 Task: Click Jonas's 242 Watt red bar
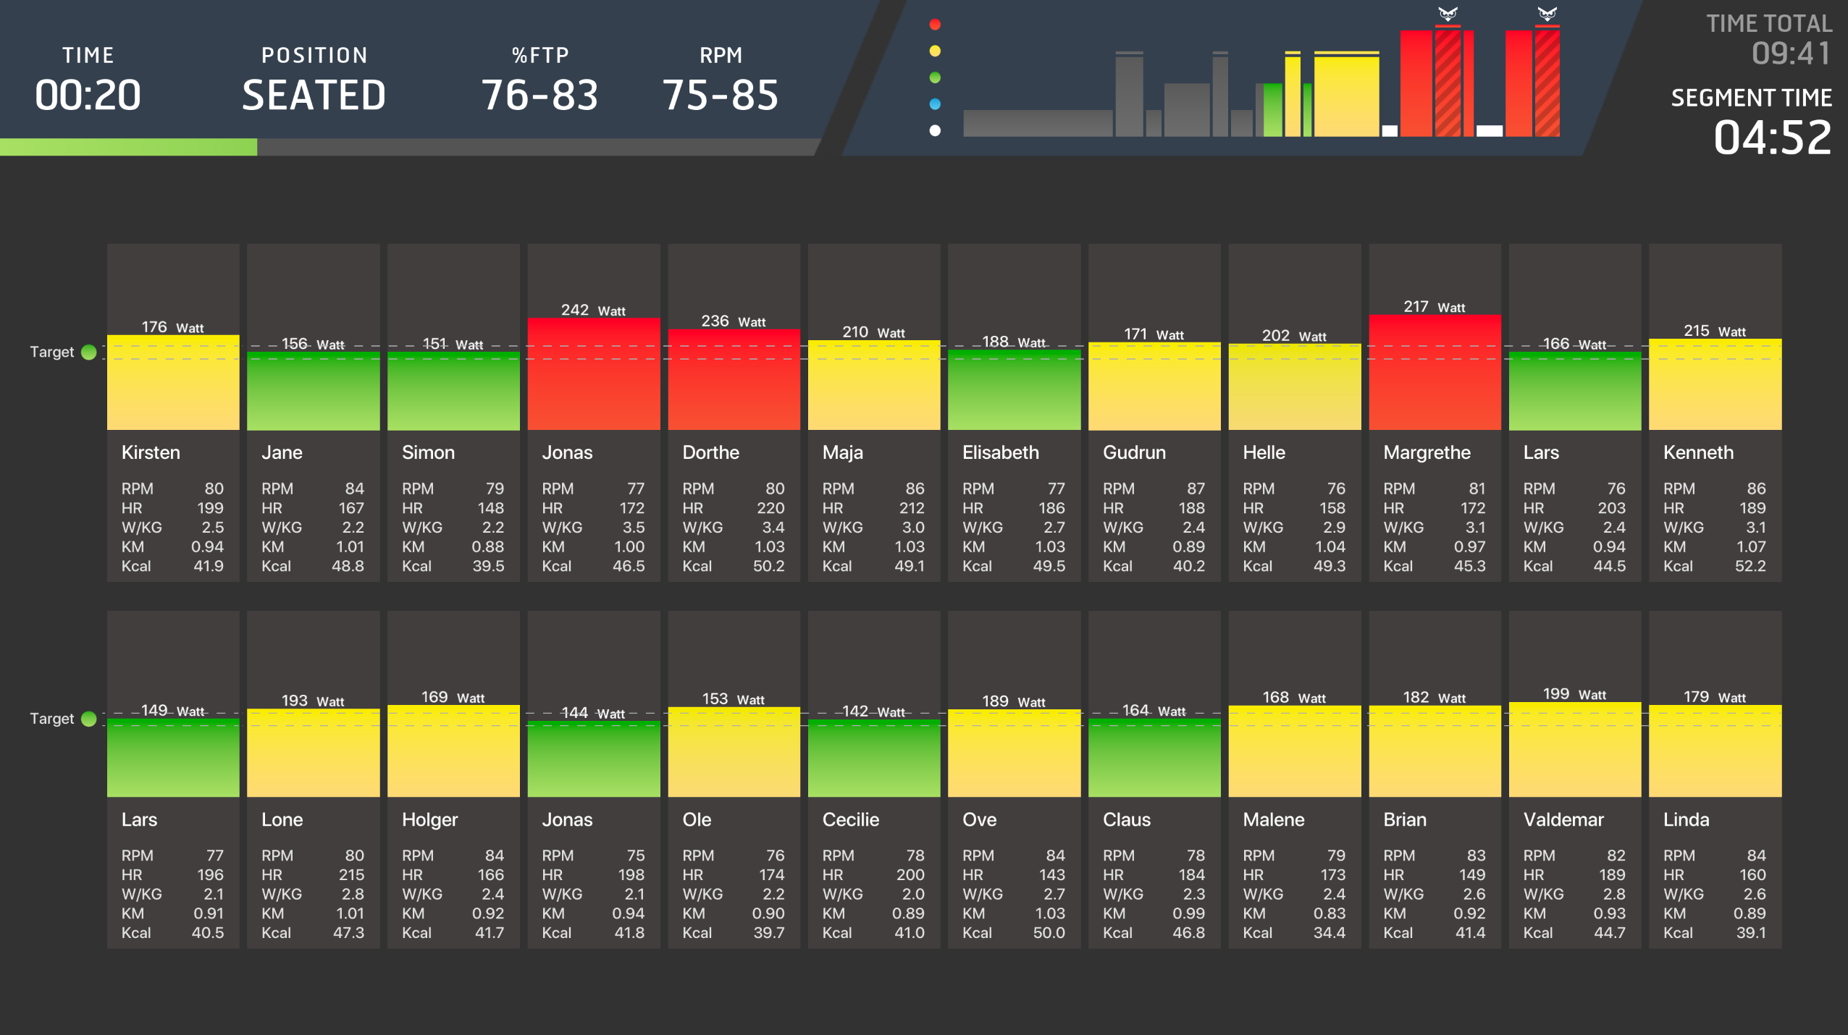[x=593, y=374]
